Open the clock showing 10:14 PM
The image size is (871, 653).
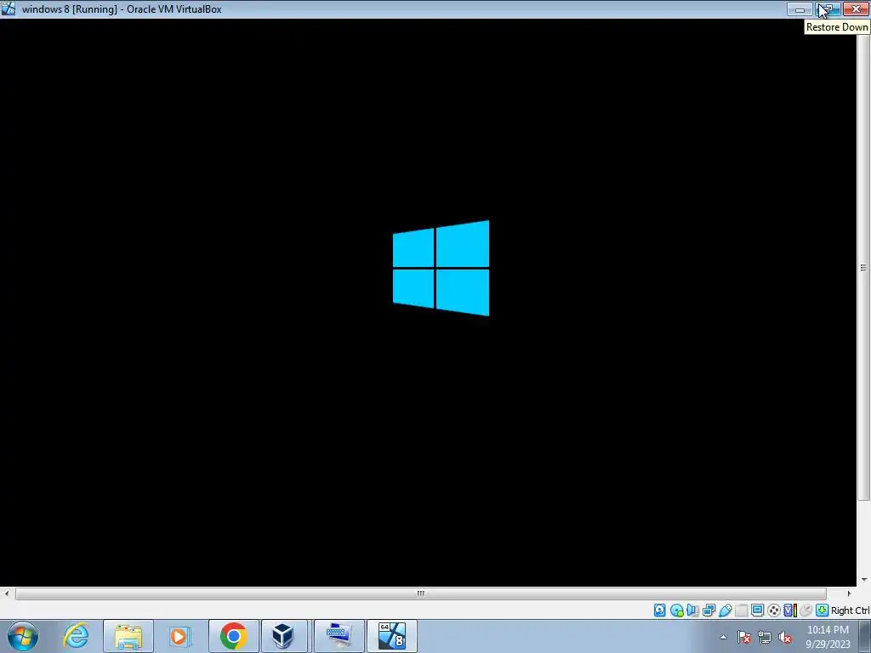tap(828, 636)
